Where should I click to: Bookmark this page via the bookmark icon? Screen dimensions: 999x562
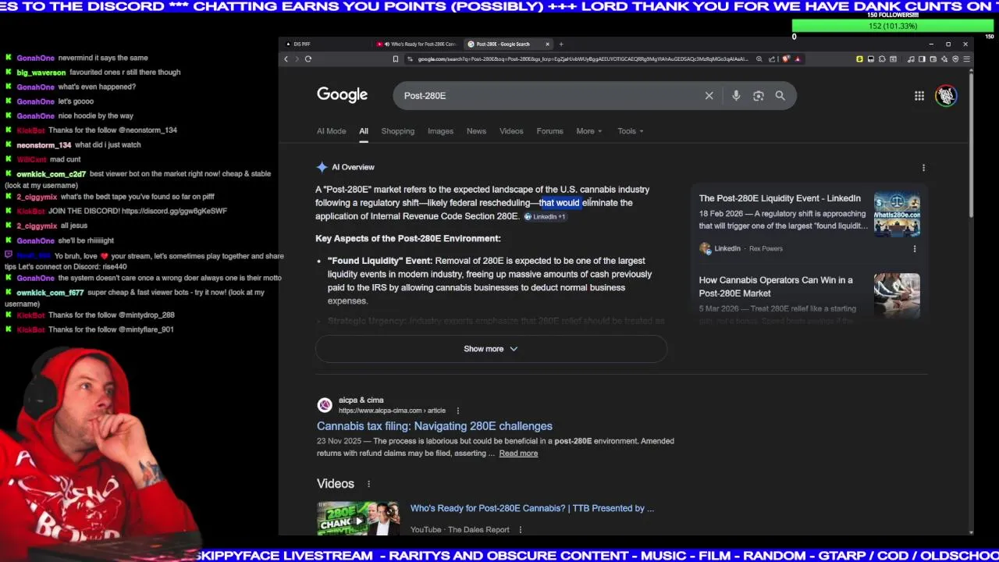396,59
